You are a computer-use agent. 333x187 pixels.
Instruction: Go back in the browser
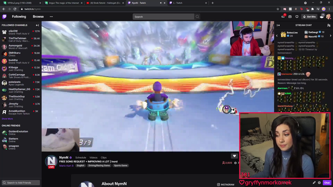4,9
